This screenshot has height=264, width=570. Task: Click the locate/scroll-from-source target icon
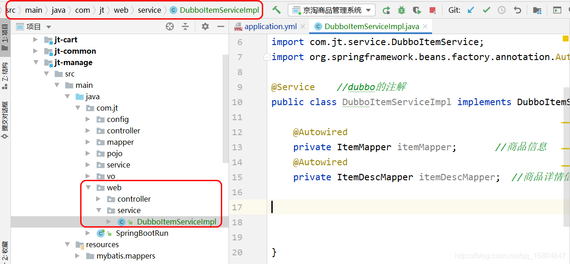point(170,27)
